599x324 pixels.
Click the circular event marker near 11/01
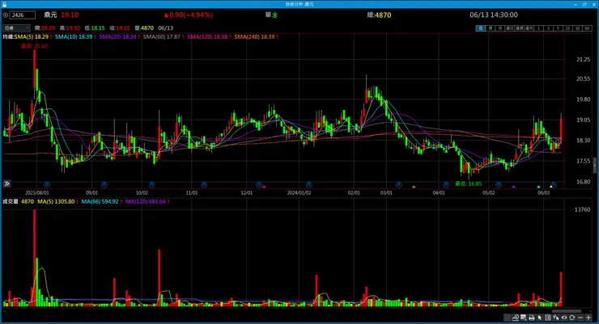tap(204, 185)
